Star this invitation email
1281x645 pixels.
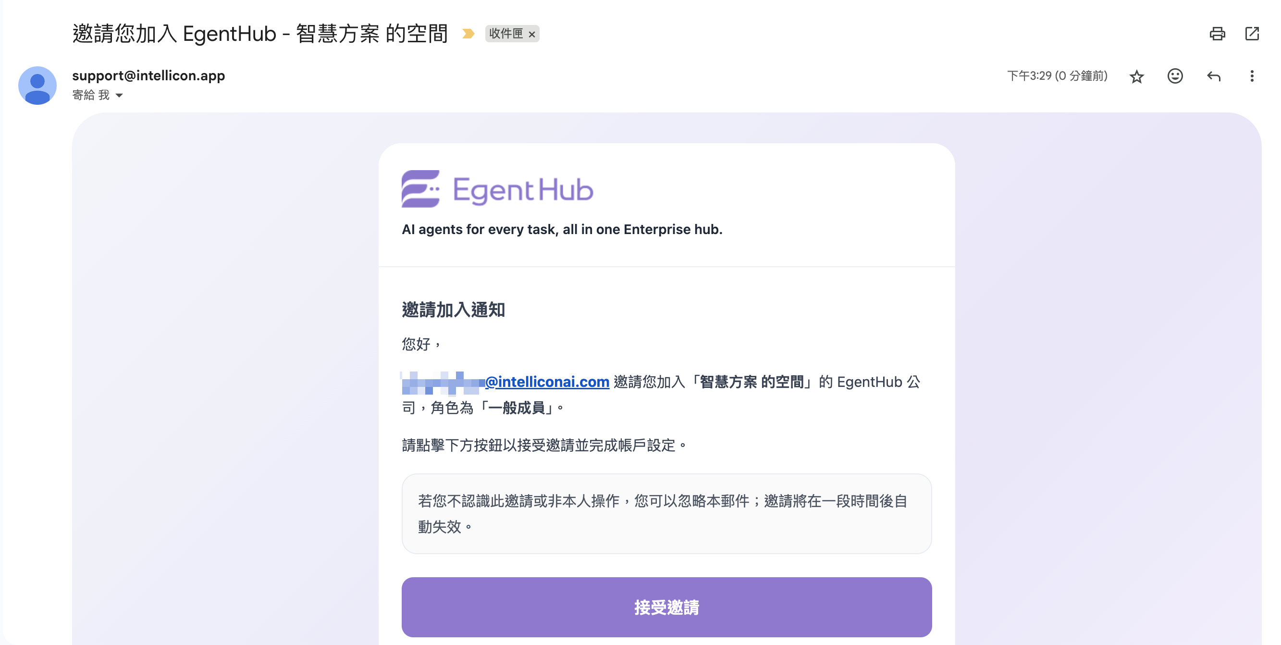(x=1137, y=76)
